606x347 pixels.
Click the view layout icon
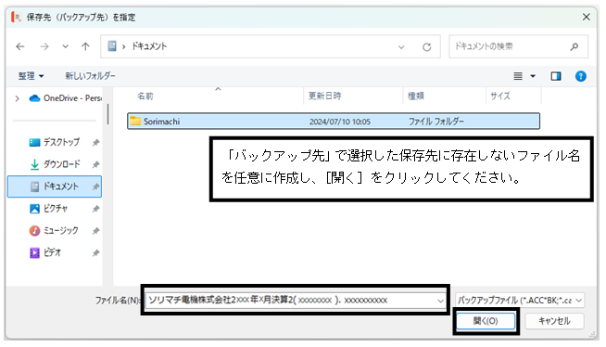pos(518,76)
